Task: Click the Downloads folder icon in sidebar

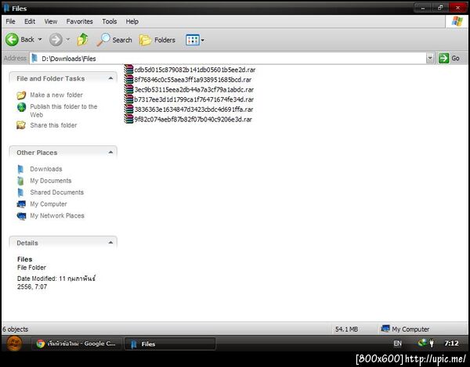Action: [20, 169]
